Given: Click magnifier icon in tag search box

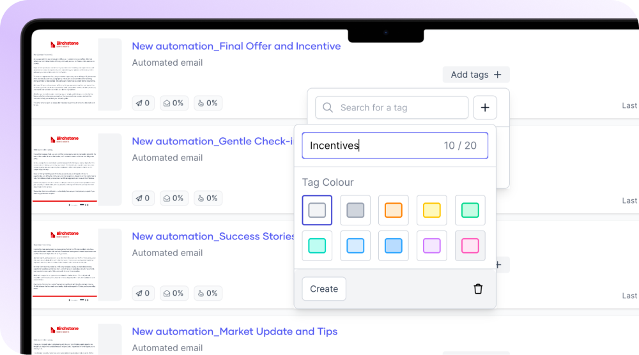Looking at the screenshot, I should [328, 107].
